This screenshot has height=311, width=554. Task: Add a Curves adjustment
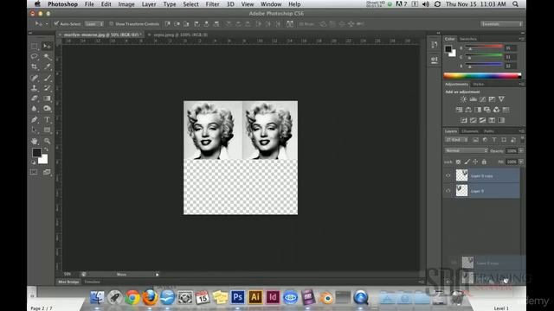(483, 99)
